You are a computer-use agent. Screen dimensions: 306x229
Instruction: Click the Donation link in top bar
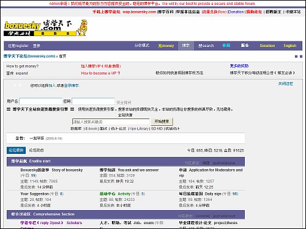236,12
